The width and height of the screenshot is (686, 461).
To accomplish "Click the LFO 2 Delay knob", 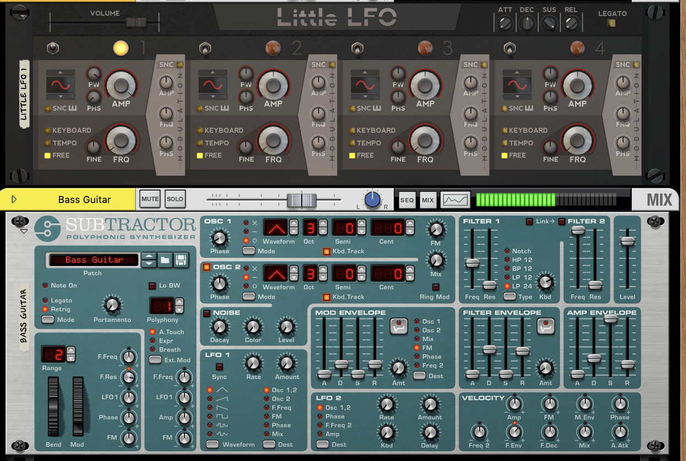I will pyautogui.click(x=429, y=433).
